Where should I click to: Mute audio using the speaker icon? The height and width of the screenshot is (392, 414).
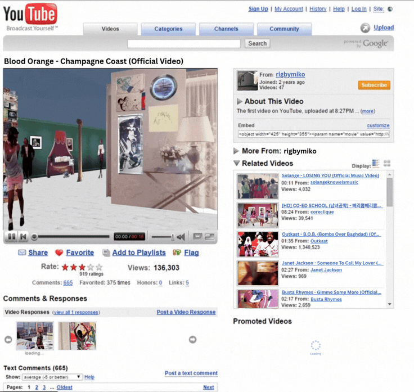click(181, 237)
